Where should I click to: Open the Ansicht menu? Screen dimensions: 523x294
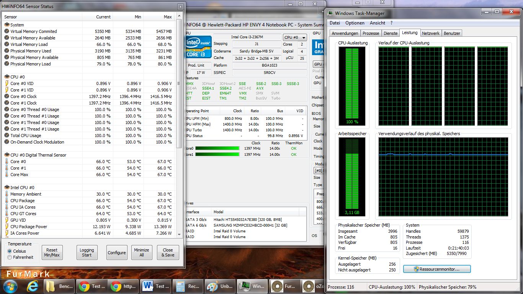pyautogui.click(x=378, y=23)
